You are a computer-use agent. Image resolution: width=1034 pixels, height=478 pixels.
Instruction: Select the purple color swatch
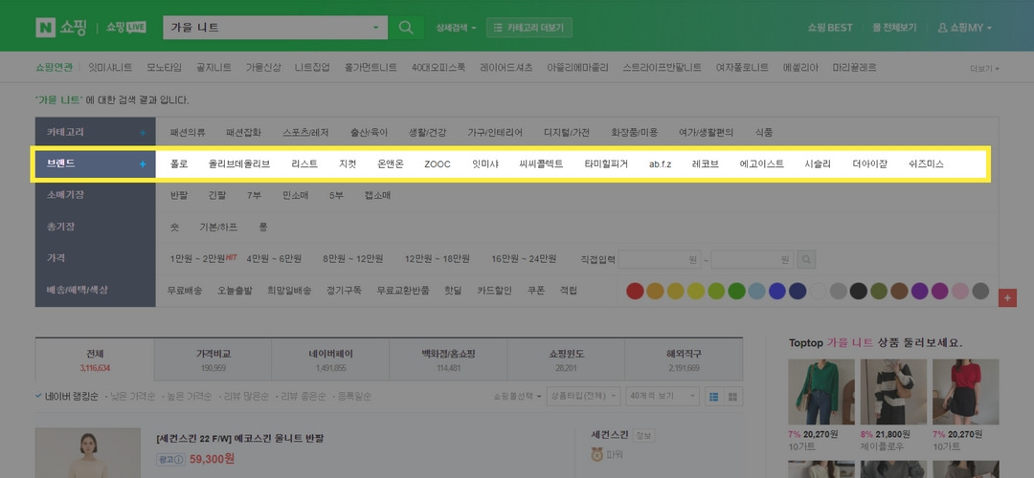coord(919,291)
